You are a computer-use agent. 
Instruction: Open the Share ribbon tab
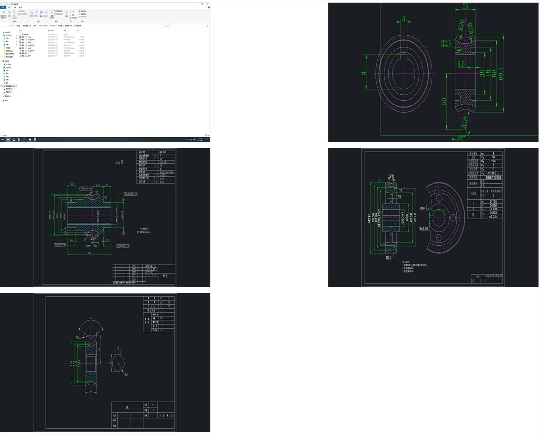click(15, 7)
